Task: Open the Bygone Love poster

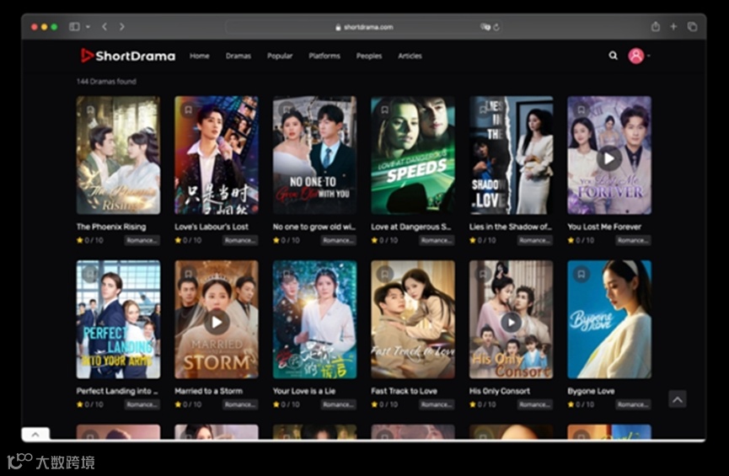Action: (609, 319)
